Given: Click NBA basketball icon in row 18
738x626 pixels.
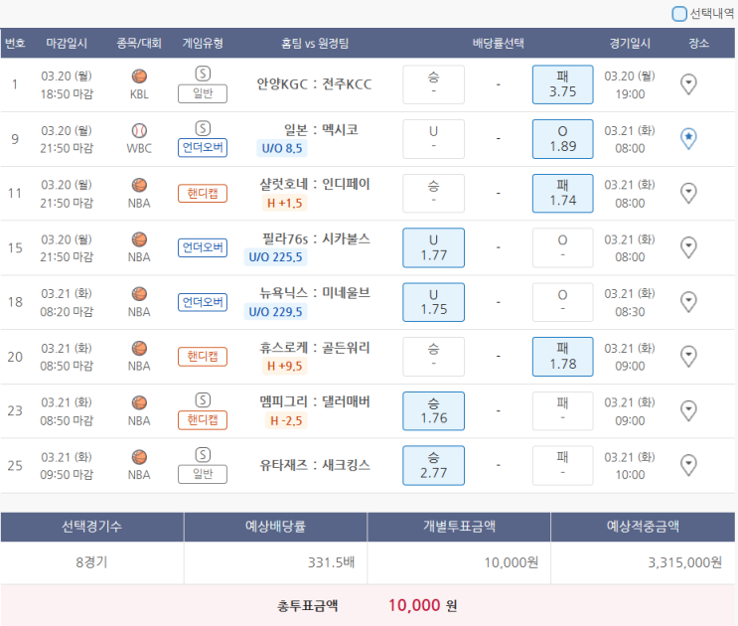Looking at the screenshot, I should click(x=139, y=294).
